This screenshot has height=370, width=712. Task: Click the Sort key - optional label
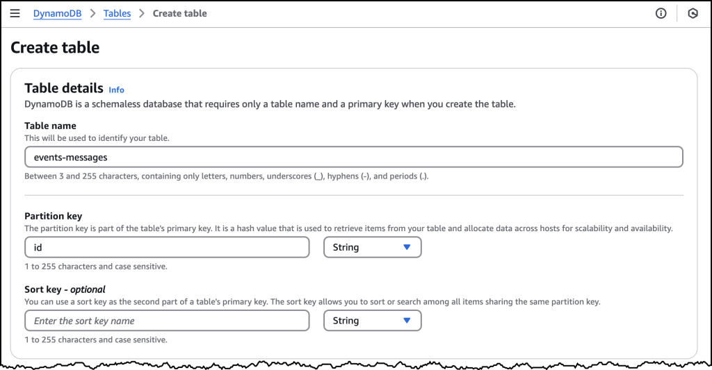[x=65, y=289]
